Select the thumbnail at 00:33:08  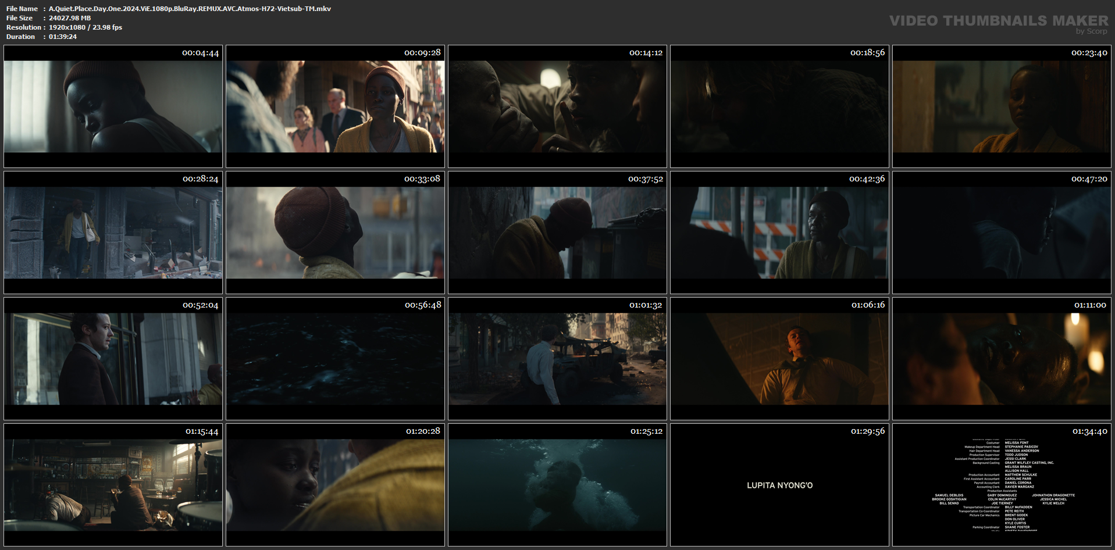[335, 233]
